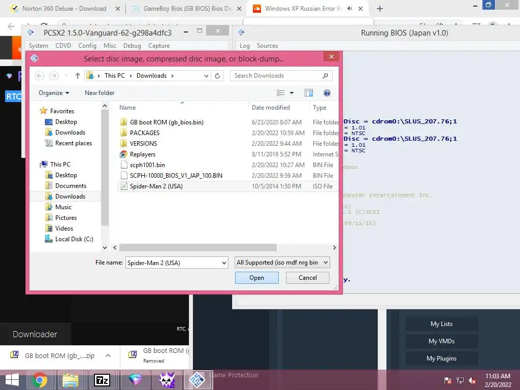Open the Misc menu
Image resolution: width=520 pixels, height=390 pixels.
tap(110, 45)
